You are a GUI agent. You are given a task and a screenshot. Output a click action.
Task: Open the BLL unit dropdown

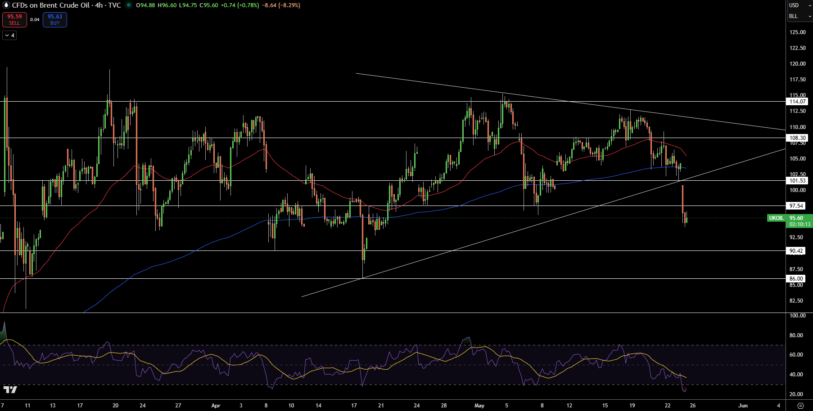[799, 16]
